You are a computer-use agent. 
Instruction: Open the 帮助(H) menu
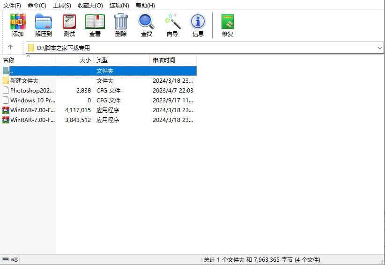click(x=145, y=6)
